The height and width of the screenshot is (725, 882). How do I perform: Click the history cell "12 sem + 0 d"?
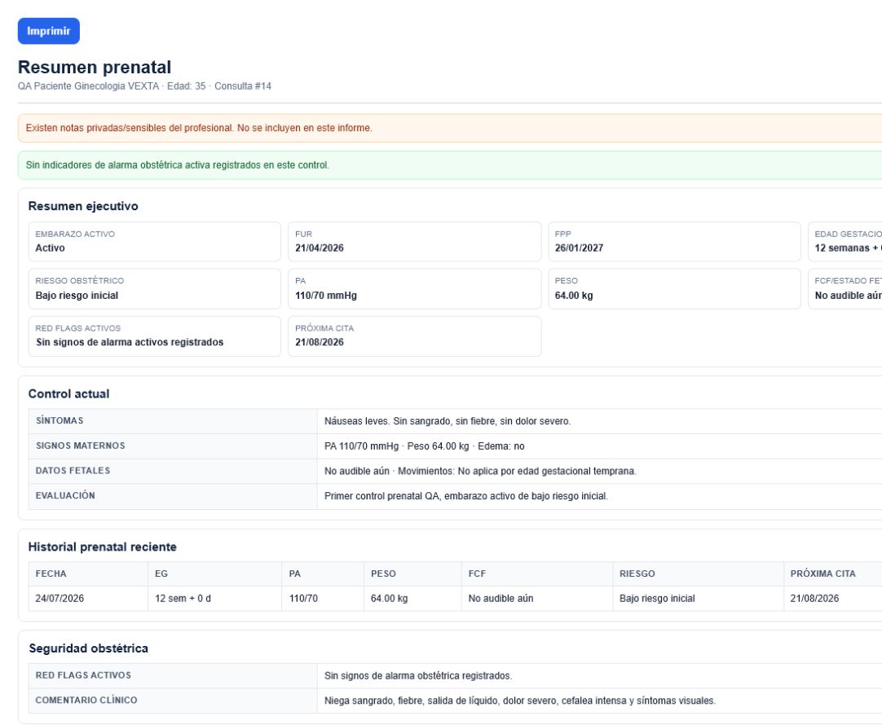[183, 599]
